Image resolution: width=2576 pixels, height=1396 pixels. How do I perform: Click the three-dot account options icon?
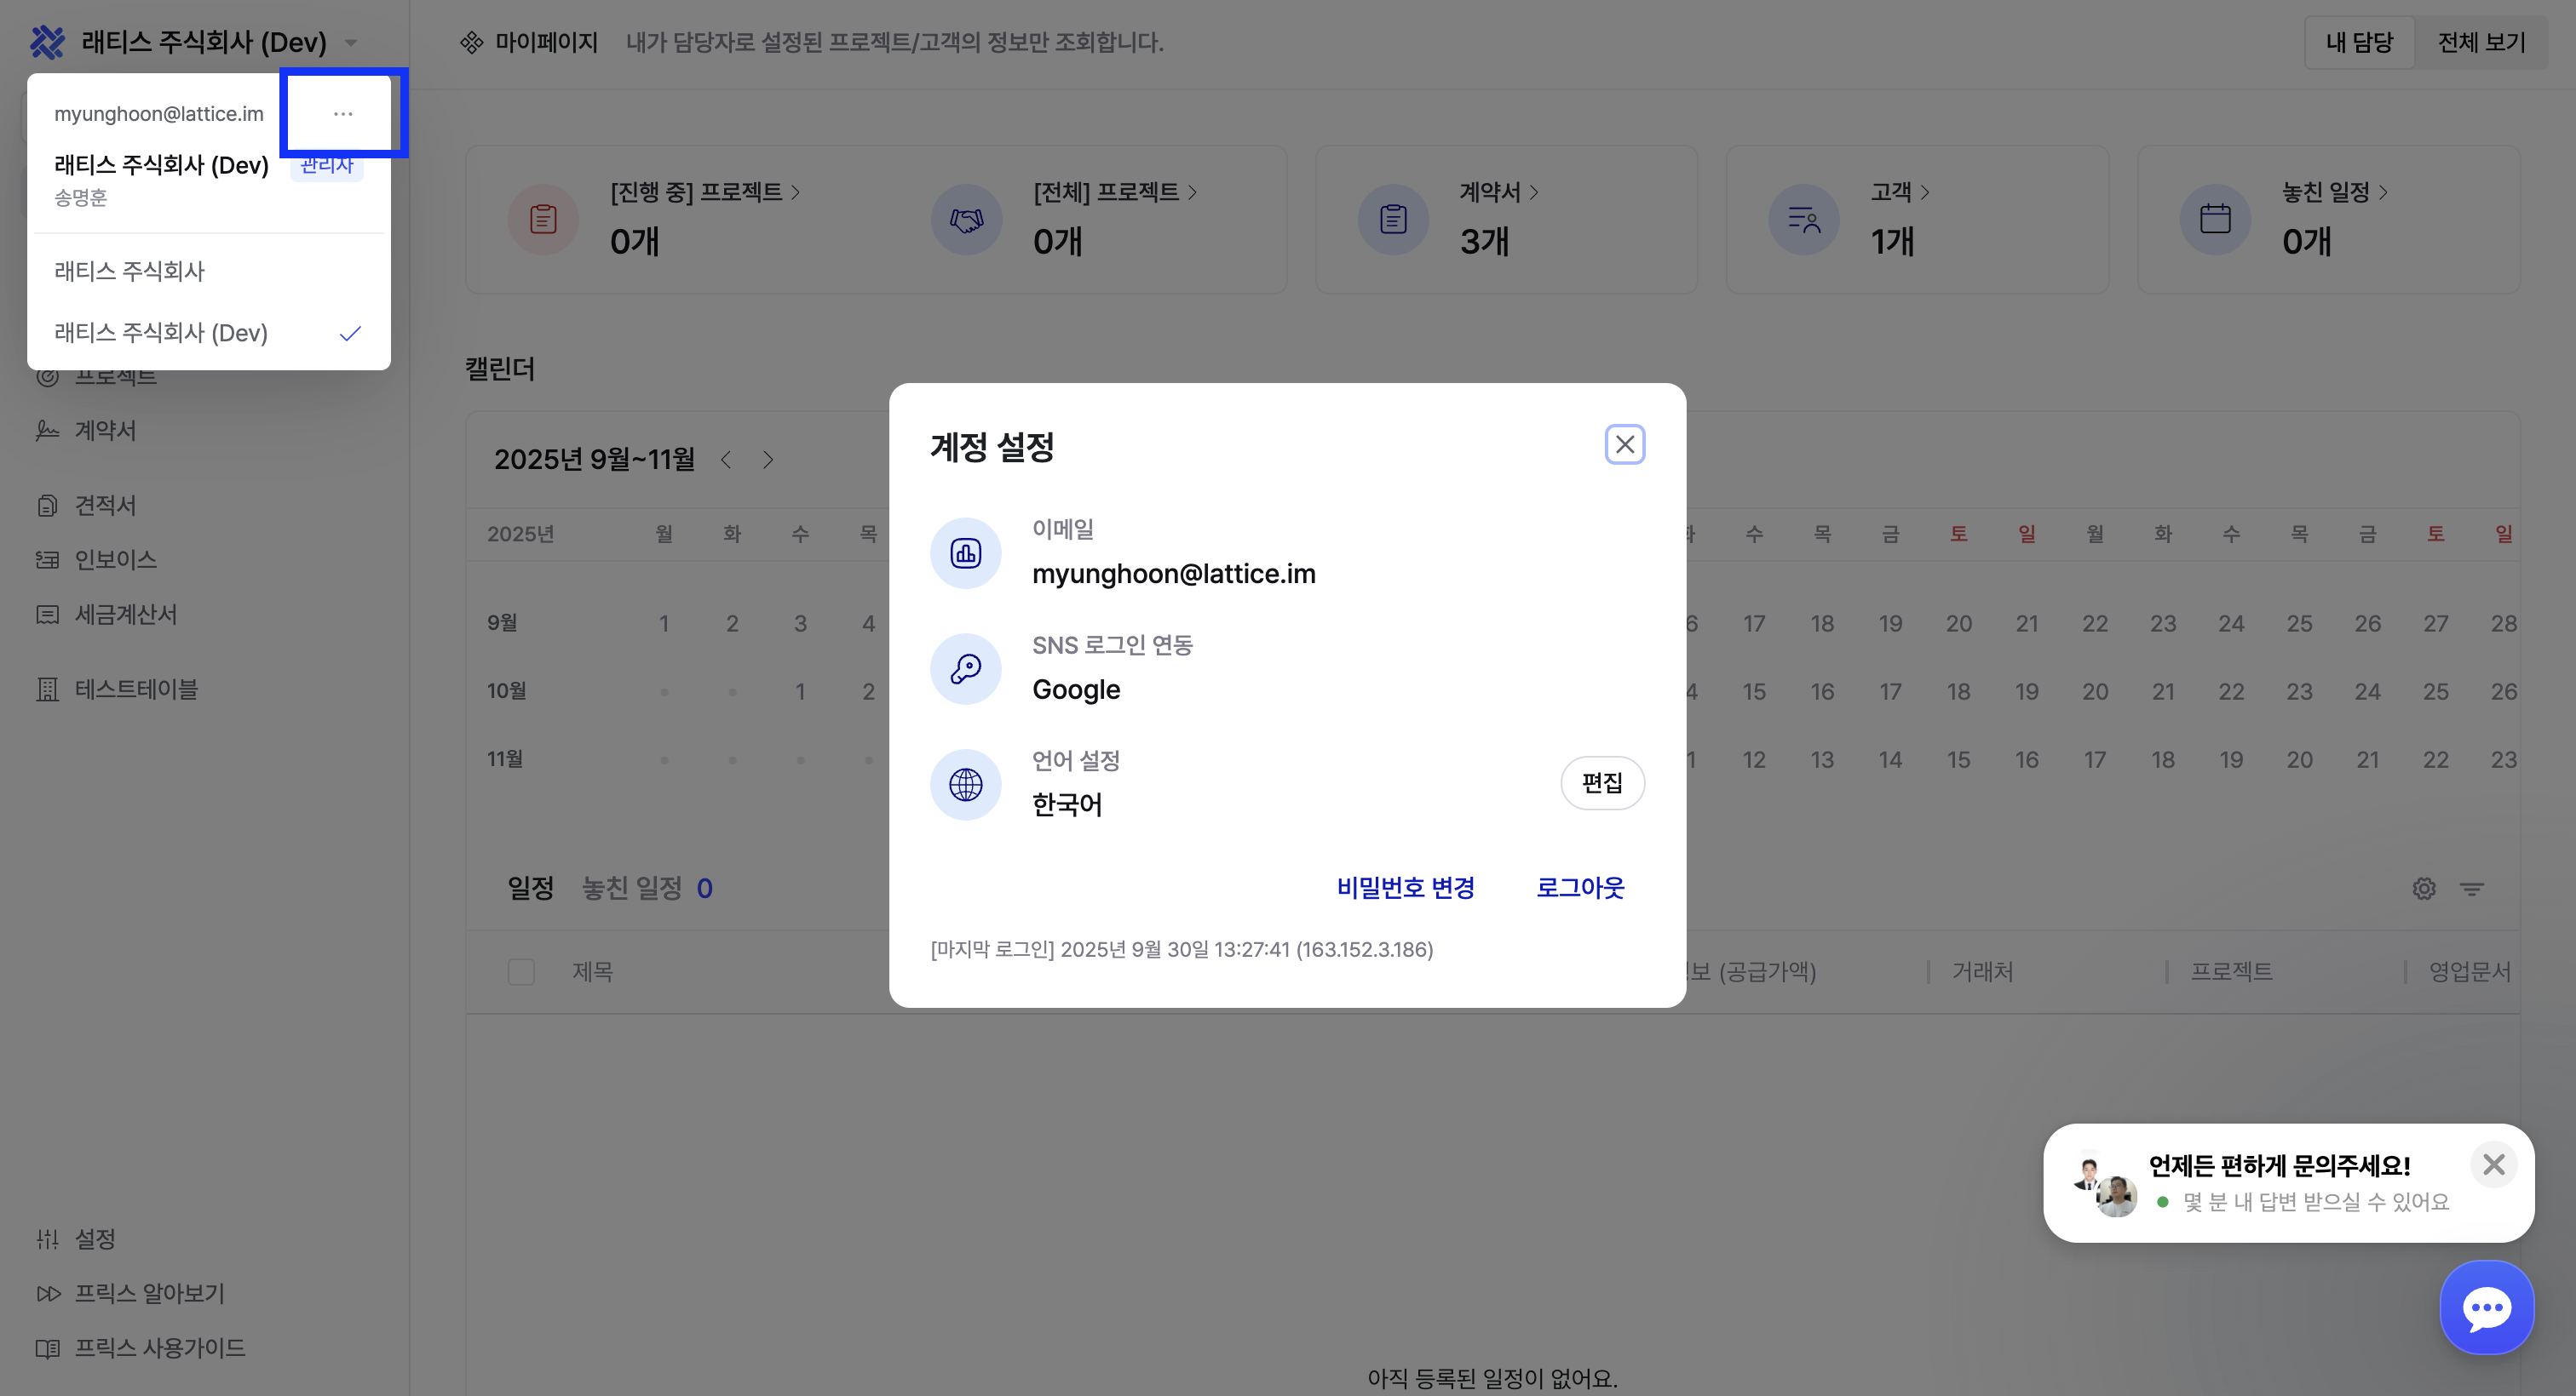[343, 114]
